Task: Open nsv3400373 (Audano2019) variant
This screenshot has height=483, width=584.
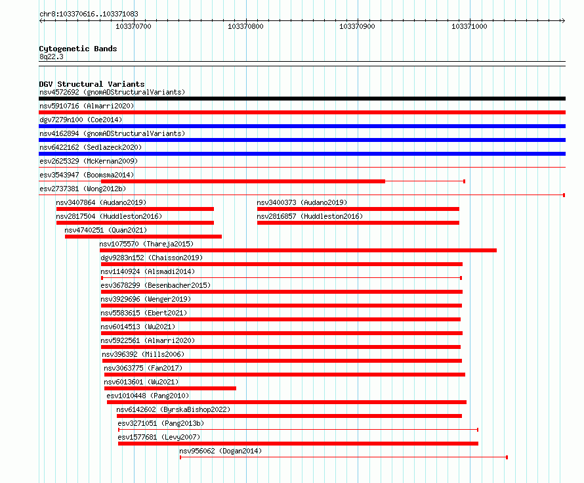Action: click(x=302, y=202)
